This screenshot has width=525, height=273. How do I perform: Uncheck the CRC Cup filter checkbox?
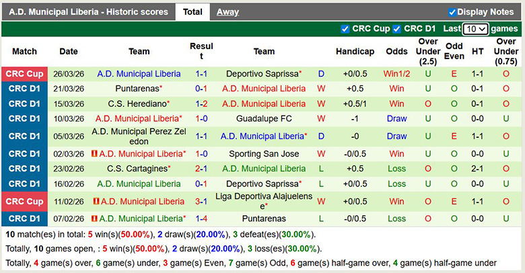(x=345, y=29)
